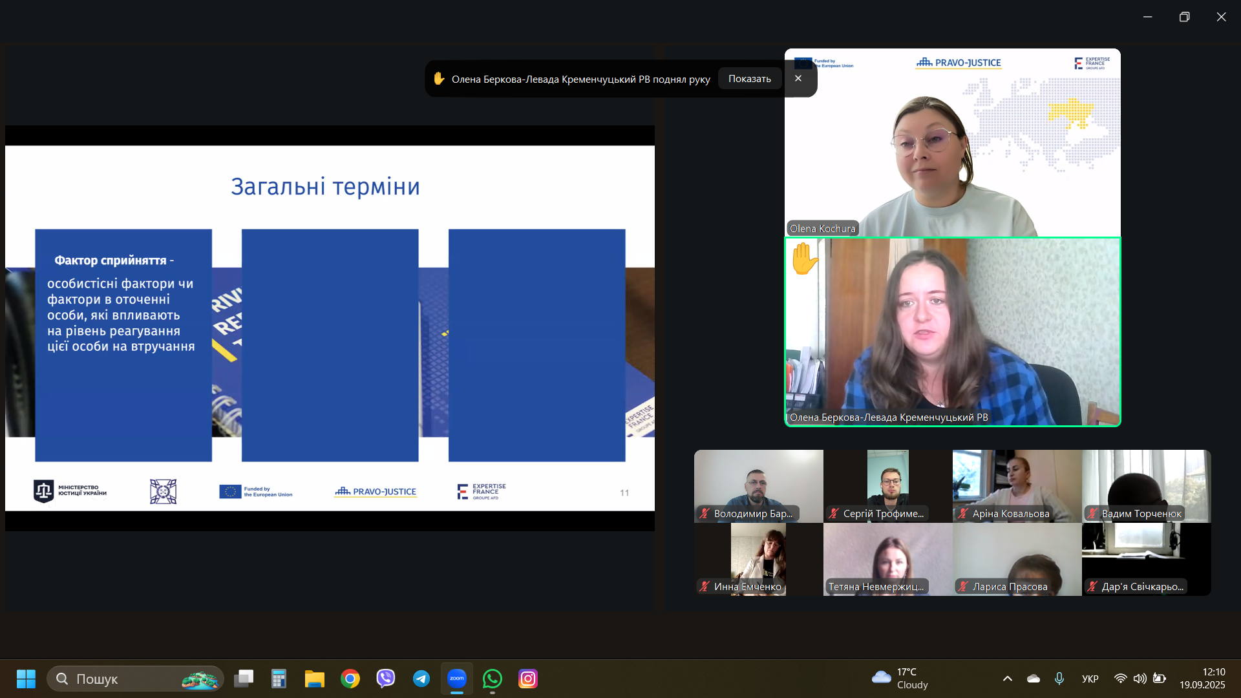
Task: Expand the hidden system tray icons chevron
Action: [1007, 679]
